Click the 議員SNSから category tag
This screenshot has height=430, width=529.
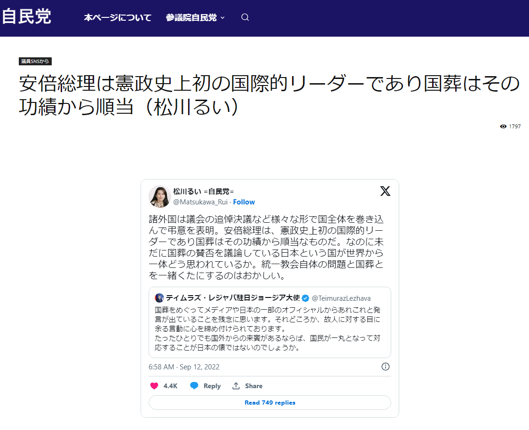pos(35,62)
